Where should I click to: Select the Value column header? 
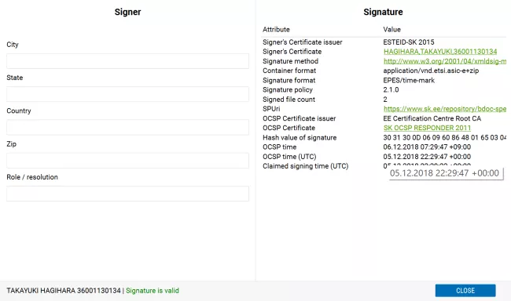[392, 30]
